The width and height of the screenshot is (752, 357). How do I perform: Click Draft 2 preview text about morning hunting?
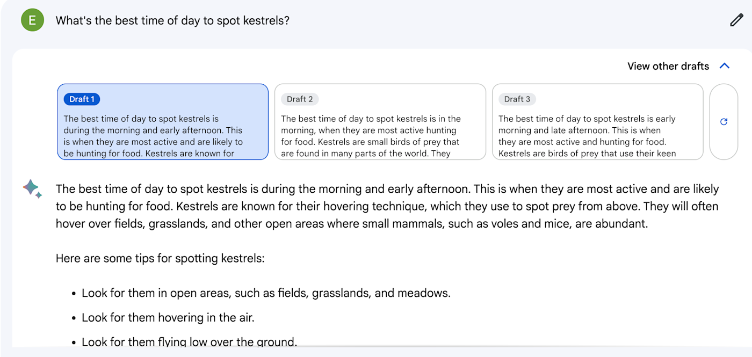tap(371, 136)
